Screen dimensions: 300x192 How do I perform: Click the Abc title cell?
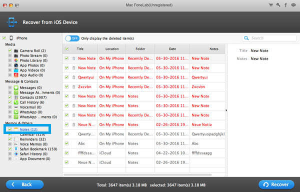pos(81,143)
